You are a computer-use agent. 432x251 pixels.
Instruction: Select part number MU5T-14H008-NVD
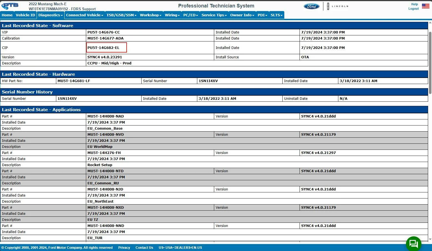[106, 134]
